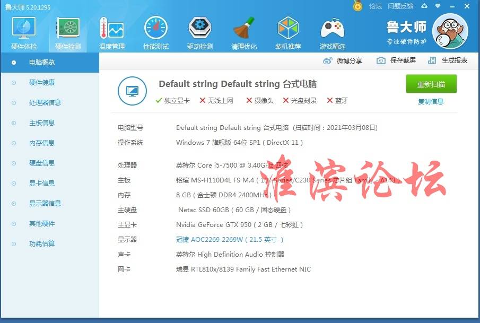
Task: Close the 鲁大师 window
Action: tap(467, 6)
